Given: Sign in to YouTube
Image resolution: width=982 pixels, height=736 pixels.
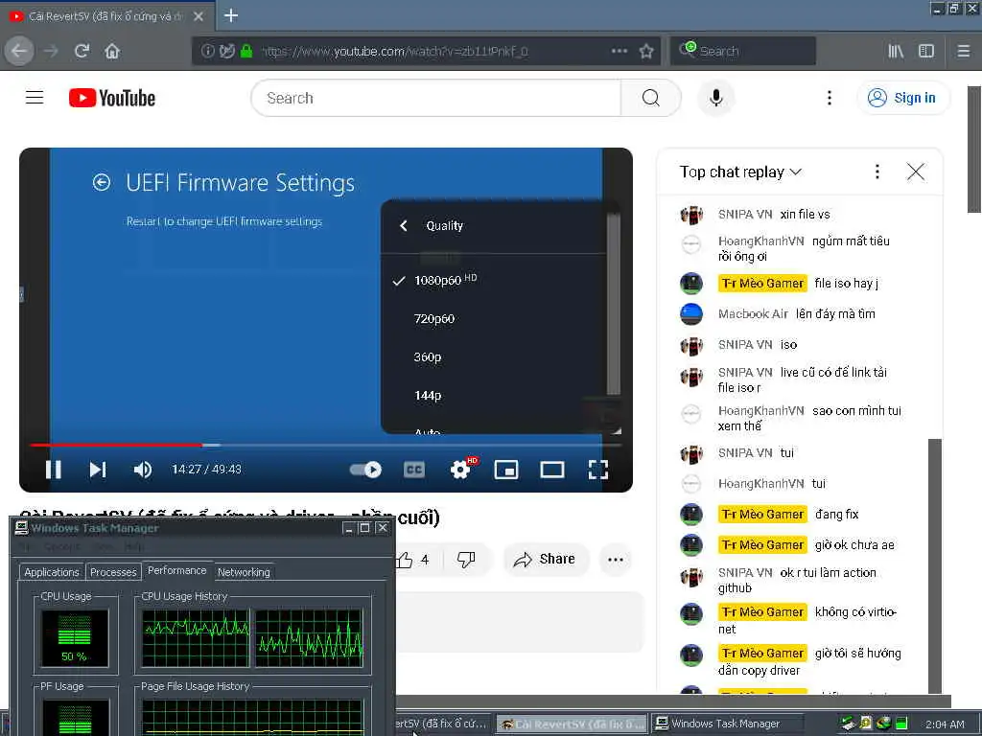Looking at the screenshot, I should pos(902,98).
